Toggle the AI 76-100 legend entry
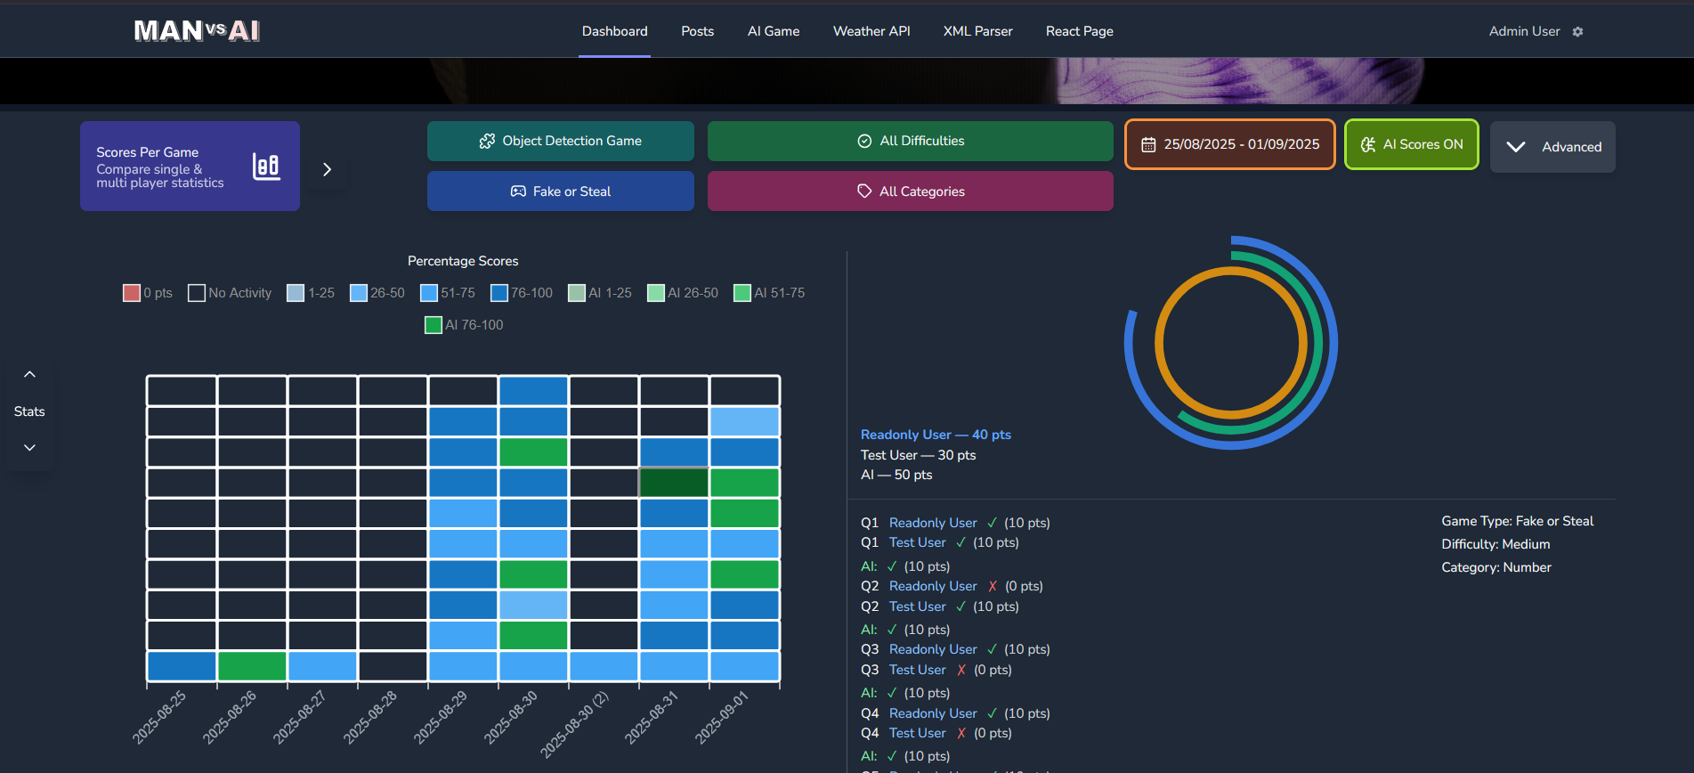This screenshot has height=773, width=1694. [x=464, y=325]
